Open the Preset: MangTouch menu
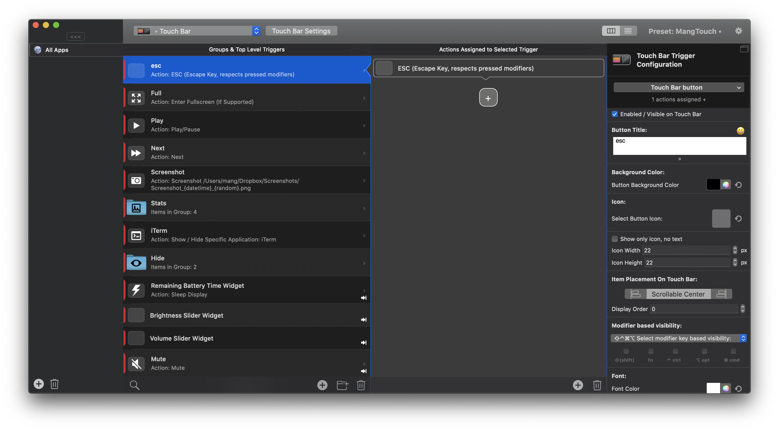 685,31
